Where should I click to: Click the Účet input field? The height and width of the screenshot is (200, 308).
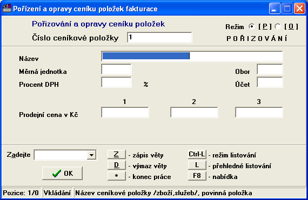(x=270, y=82)
